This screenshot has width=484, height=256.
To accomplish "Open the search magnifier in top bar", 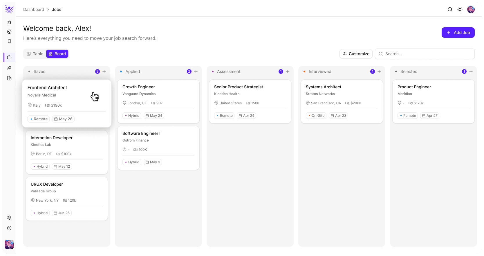I will click(x=450, y=9).
